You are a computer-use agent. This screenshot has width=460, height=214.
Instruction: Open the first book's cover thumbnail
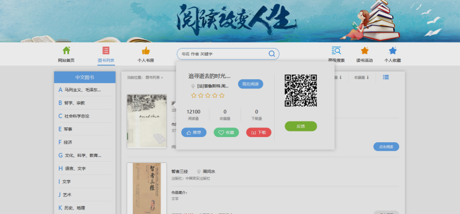[x=147, y=121]
